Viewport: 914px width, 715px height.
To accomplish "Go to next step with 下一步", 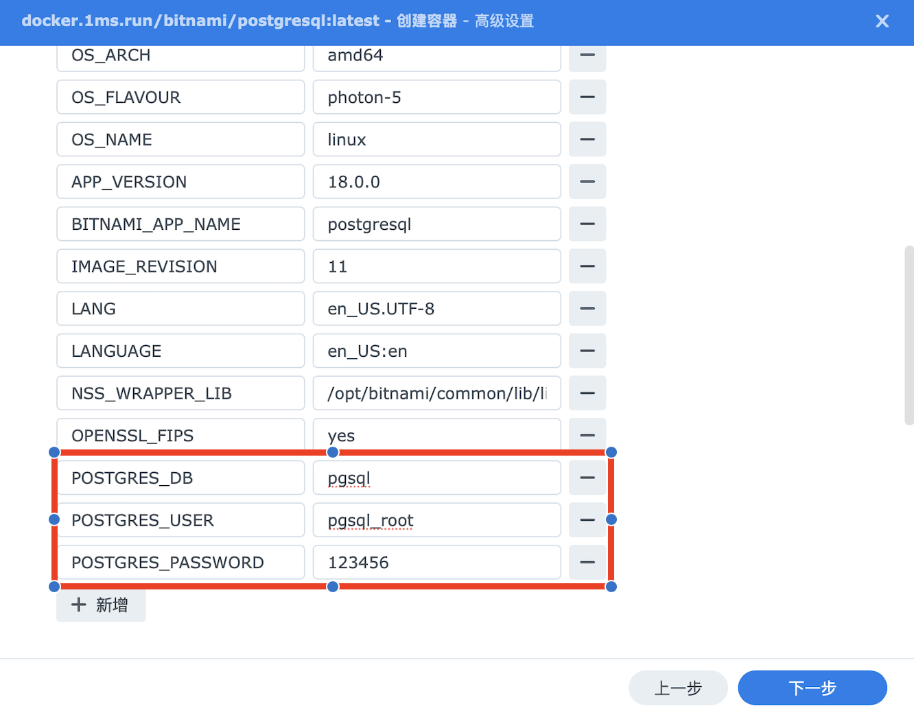I will (x=812, y=688).
